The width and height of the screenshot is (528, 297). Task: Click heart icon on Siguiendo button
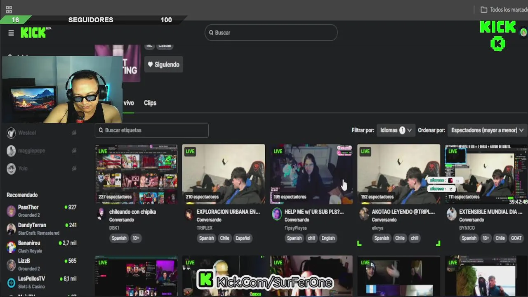coord(150,64)
